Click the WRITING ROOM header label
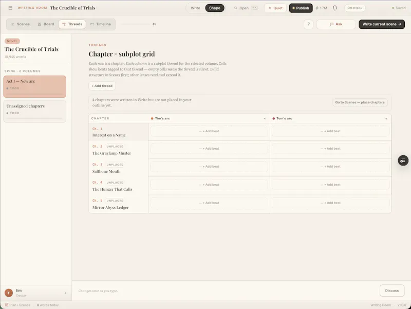This screenshot has width=411, height=309. click(x=32, y=8)
